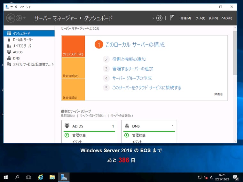Open the navigation history dropdown arrow
The image size is (243, 182).
coord(24,18)
